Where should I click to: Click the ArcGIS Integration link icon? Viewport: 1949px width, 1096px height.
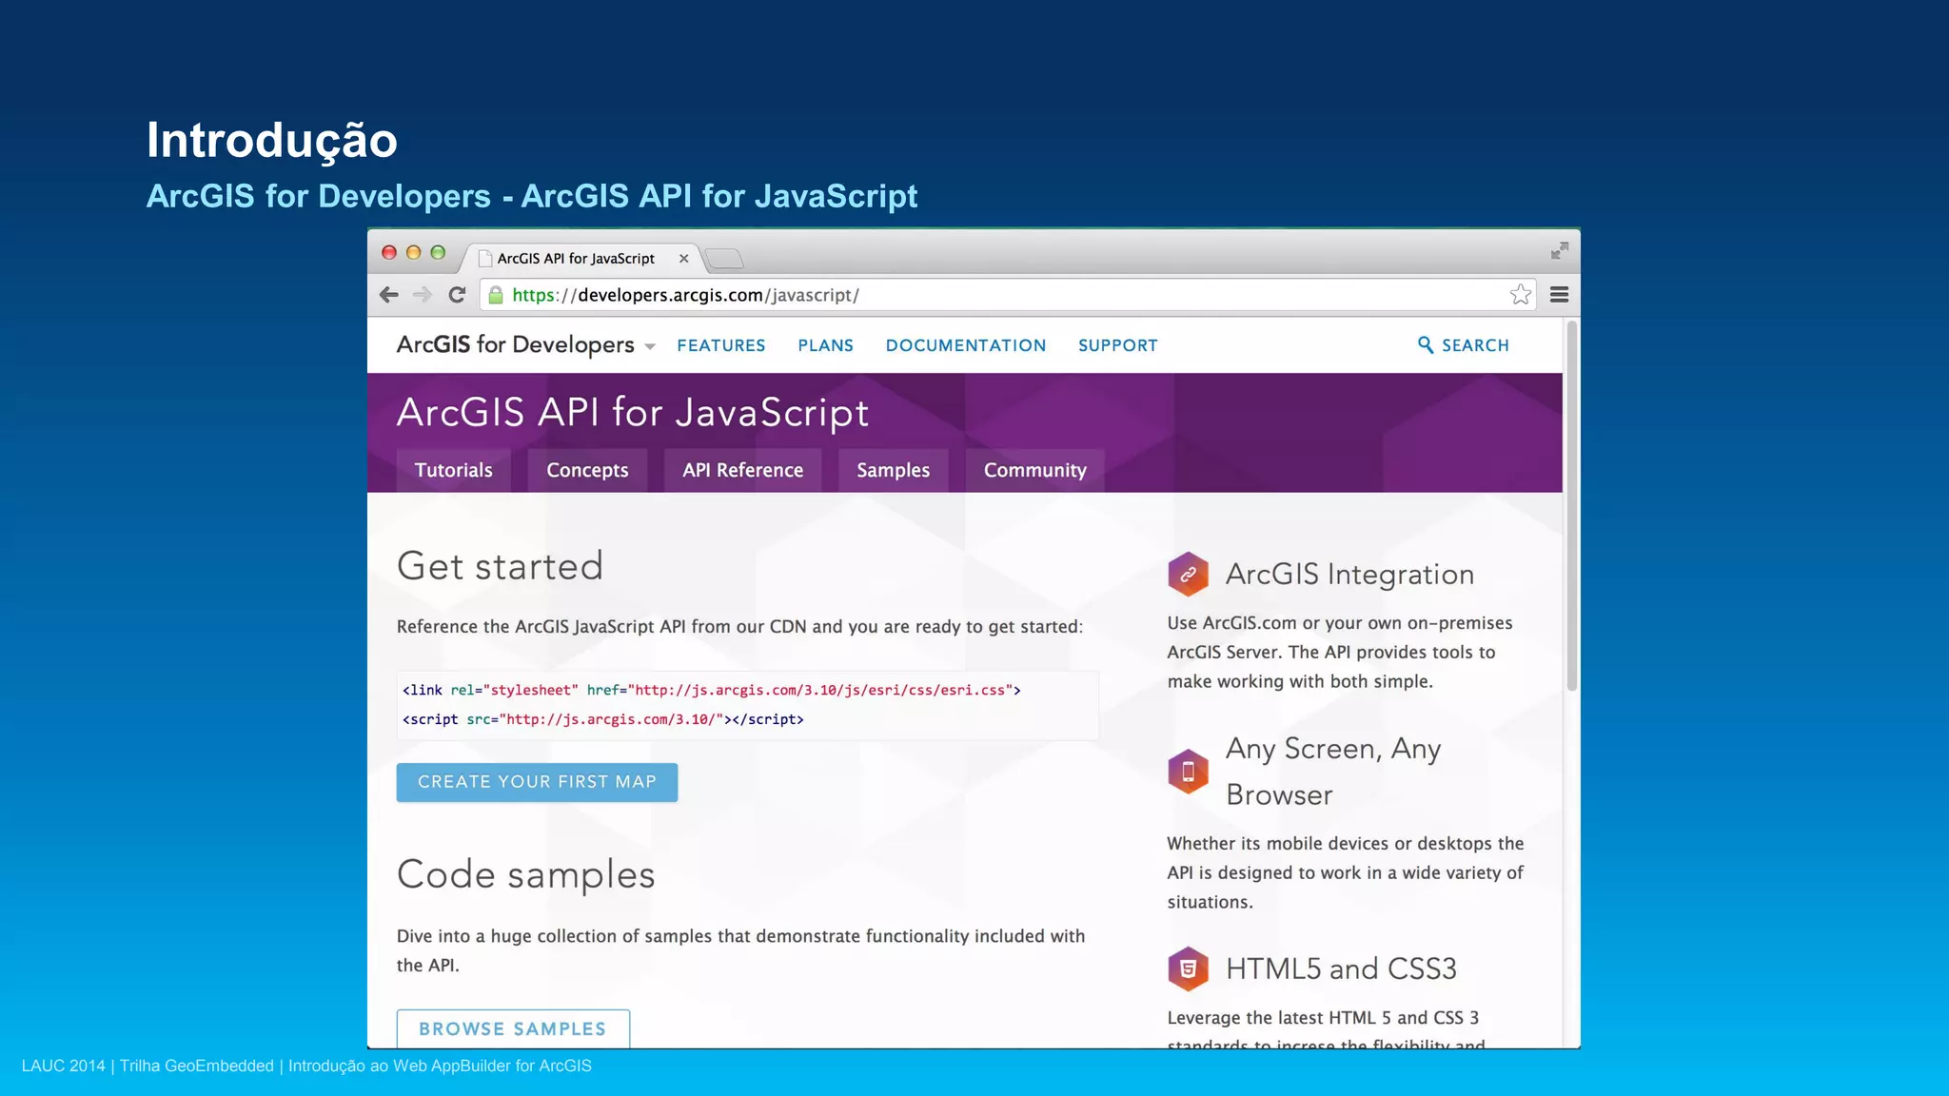(x=1188, y=575)
